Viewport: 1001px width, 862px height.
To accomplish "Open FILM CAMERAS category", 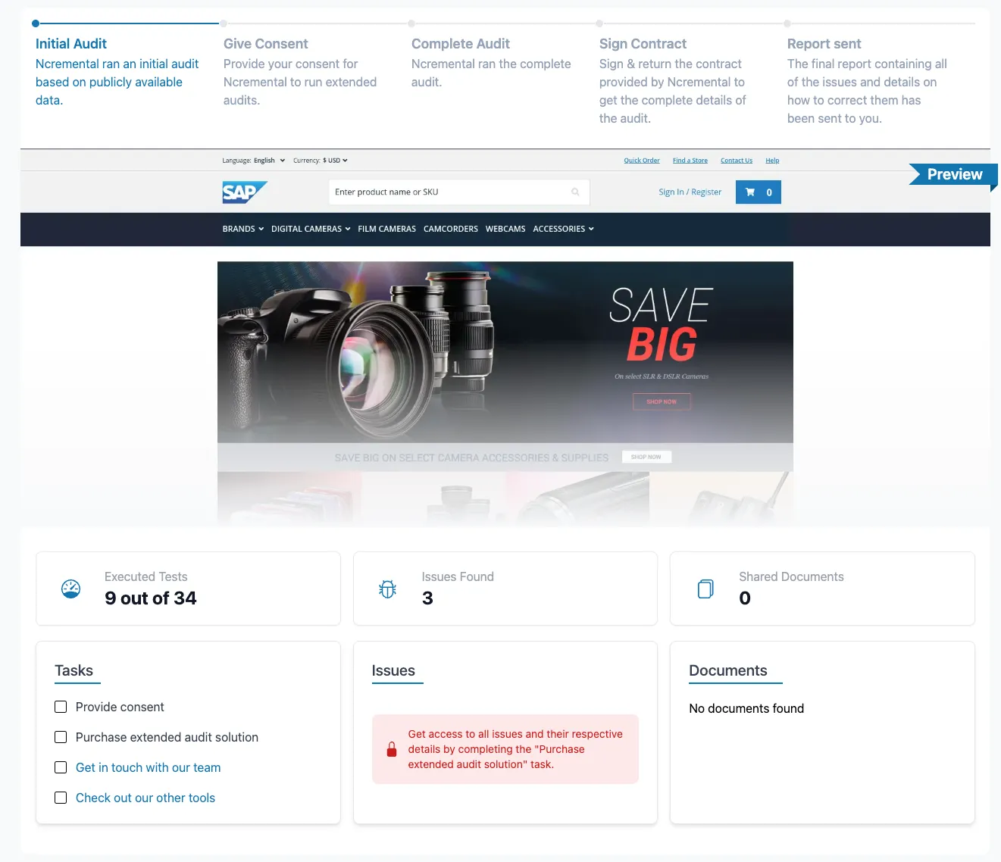I will (x=386, y=229).
